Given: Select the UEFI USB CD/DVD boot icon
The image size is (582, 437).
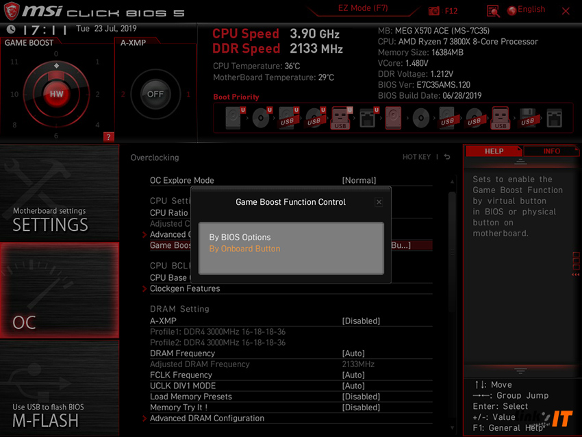Looking at the screenshot, I should [x=316, y=118].
